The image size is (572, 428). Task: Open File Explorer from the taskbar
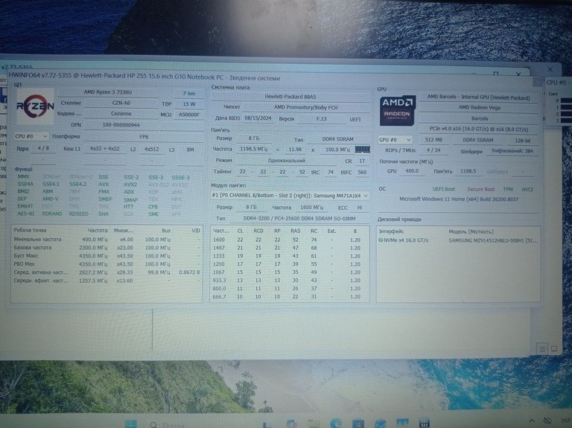point(314,424)
